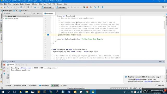Click scroll-from-source target icon in Project panel

(x=32, y=14)
